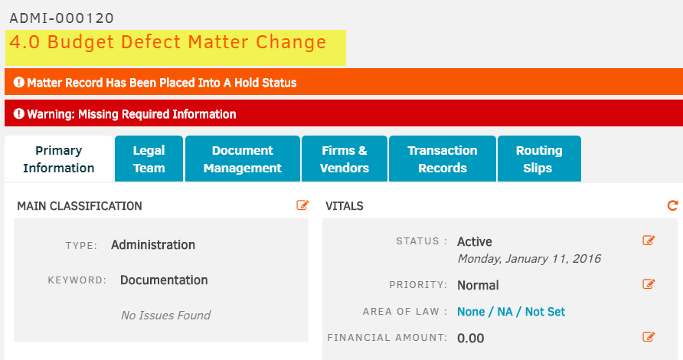Refresh the Vitals panel

[x=672, y=205]
